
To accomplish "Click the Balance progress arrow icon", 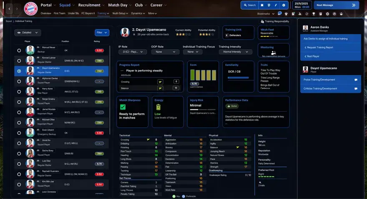I will 160,88.
